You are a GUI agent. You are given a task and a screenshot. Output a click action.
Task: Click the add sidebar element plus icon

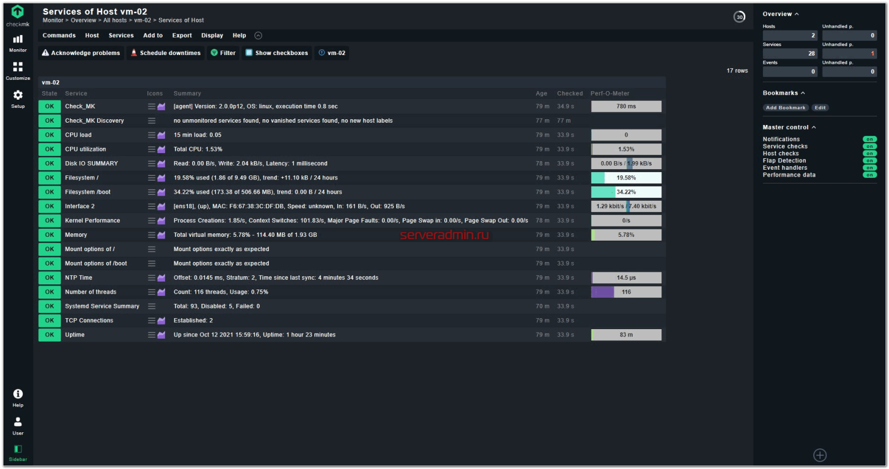click(820, 455)
